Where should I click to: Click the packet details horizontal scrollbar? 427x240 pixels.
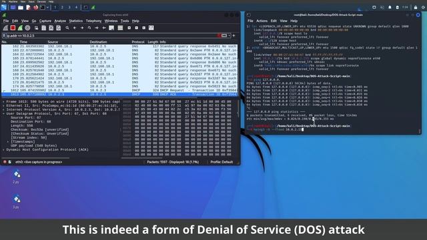[35, 158]
